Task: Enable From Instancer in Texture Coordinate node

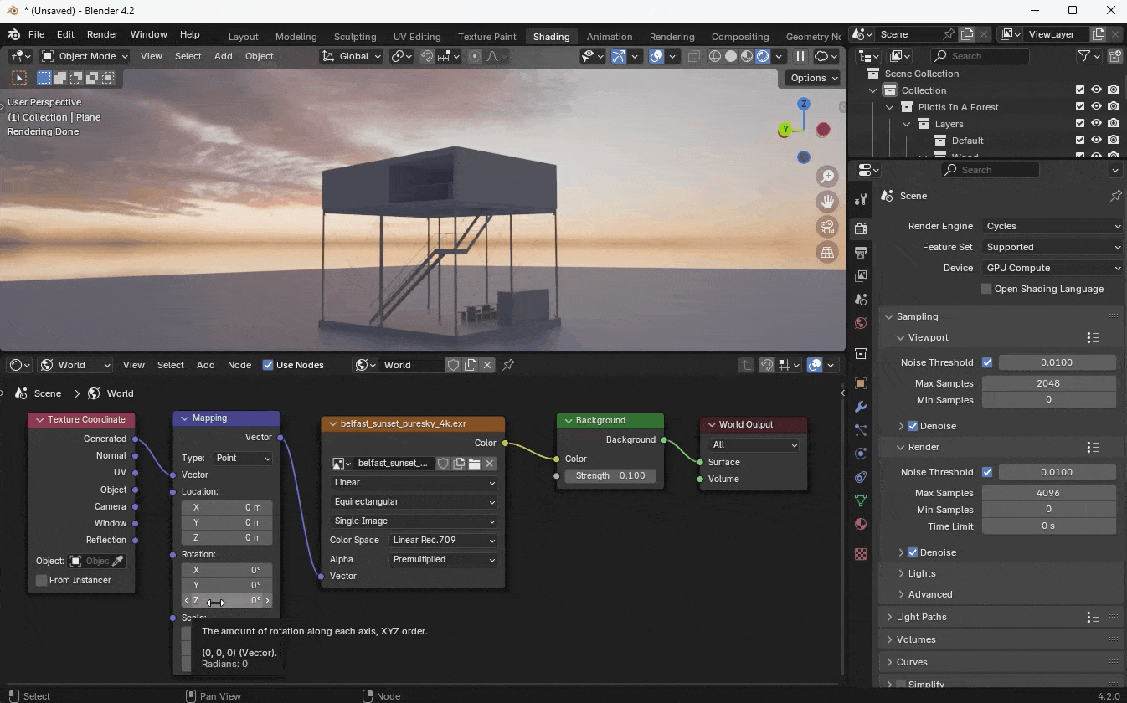Action: 42,580
